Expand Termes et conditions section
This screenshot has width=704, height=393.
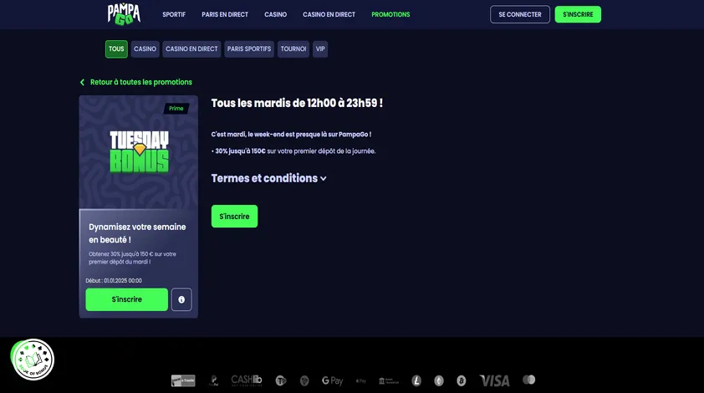pos(268,178)
